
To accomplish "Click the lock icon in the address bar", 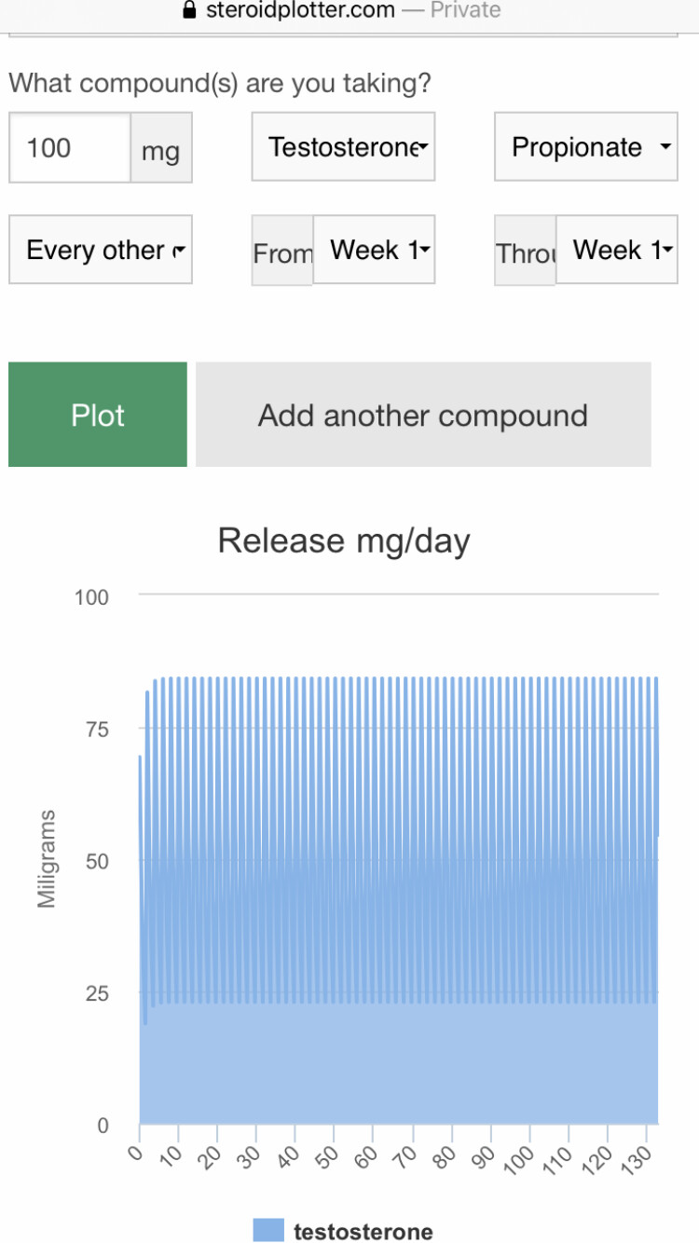I will (x=190, y=10).
